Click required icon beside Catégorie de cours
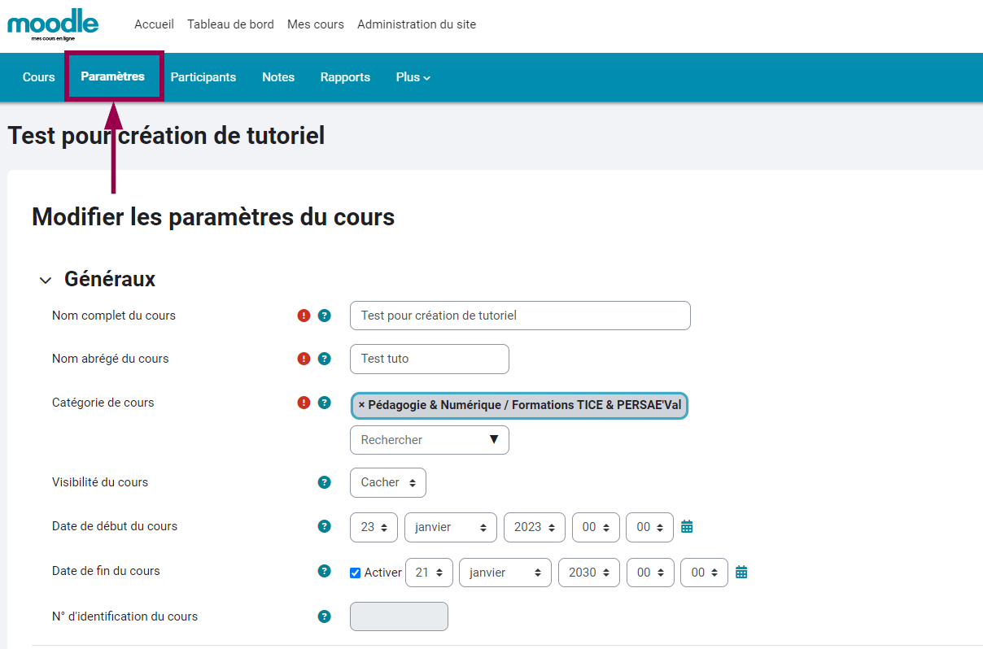The width and height of the screenshot is (983, 649). (304, 403)
